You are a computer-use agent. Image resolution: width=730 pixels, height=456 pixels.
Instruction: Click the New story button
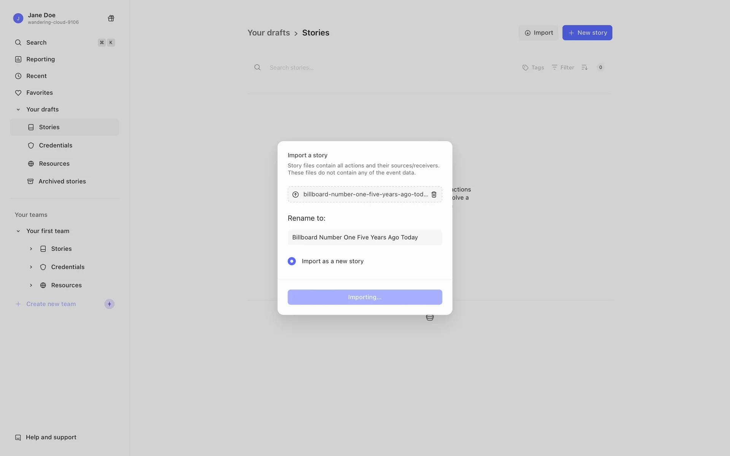(587, 33)
